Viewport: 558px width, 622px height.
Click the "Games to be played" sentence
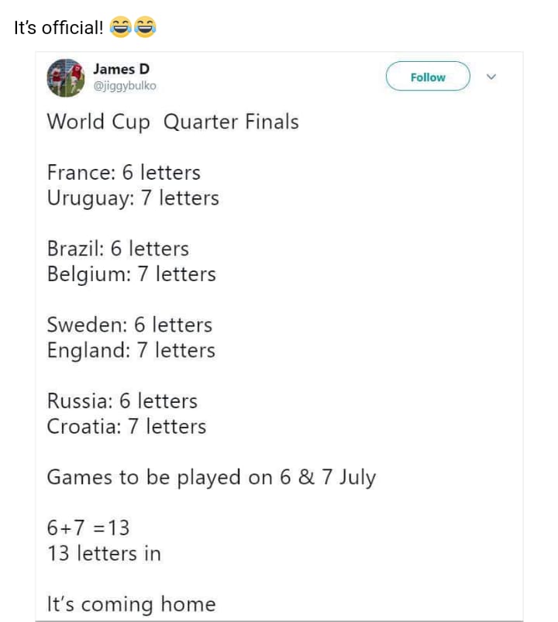[x=211, y=478]
